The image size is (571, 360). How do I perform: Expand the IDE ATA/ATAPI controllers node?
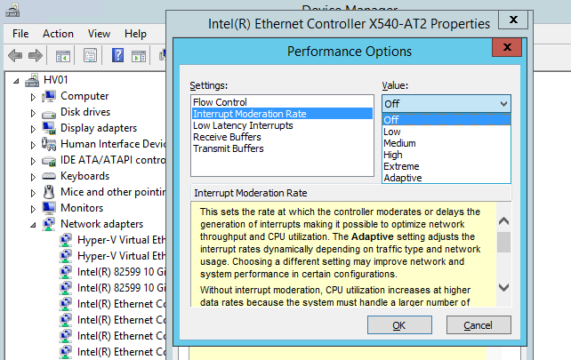click(x=33, y=161)
